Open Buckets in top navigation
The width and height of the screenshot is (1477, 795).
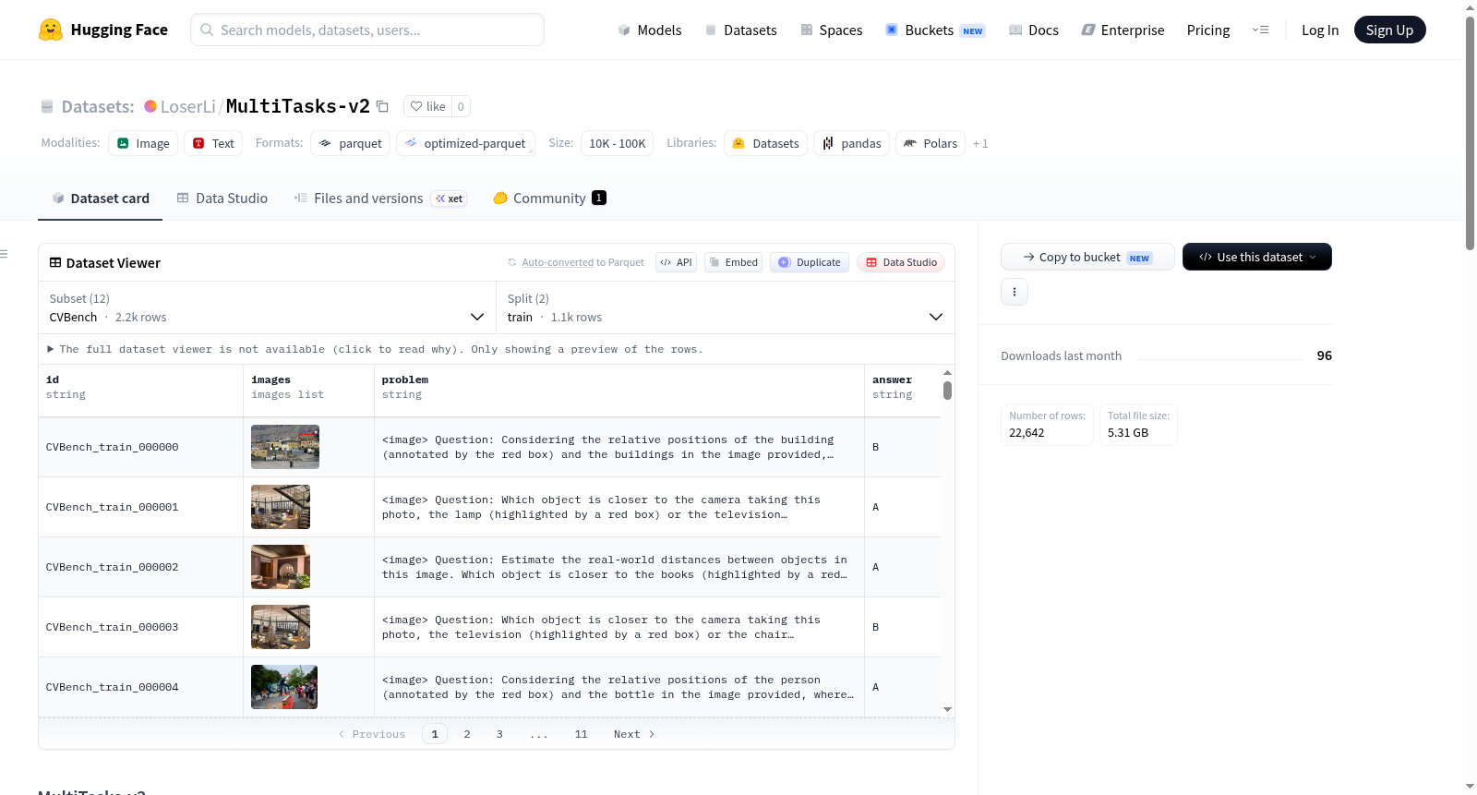pyautogui.click(x=935, y=30)
